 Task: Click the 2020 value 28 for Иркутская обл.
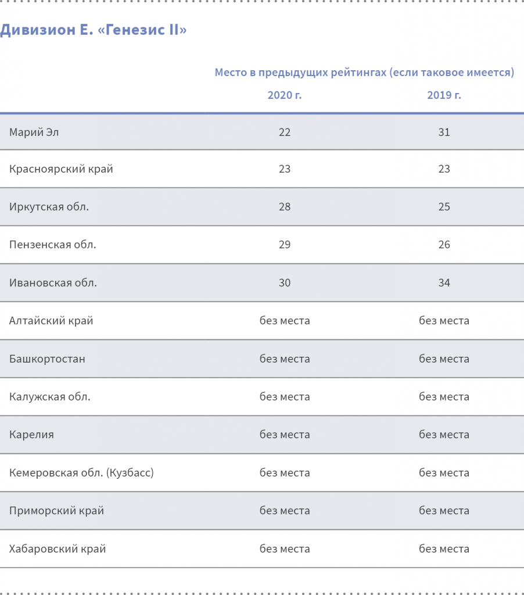click(285, 207)
